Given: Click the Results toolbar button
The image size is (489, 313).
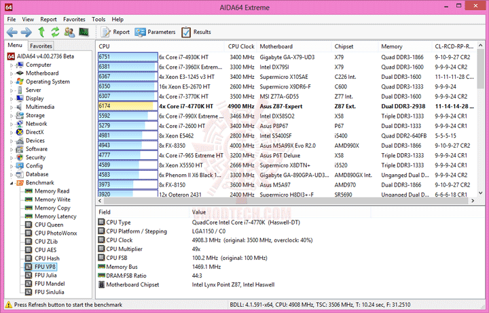Looking at the screenshot, I should [x=196, y=32].
